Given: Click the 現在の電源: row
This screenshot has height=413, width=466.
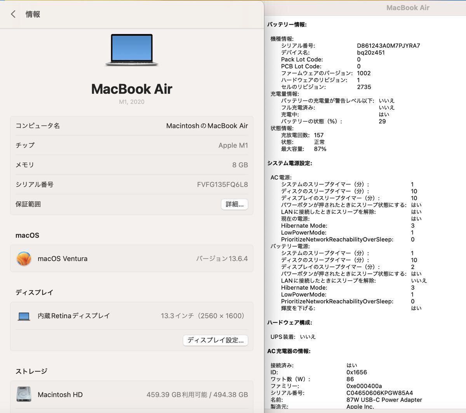Looking at the screenshot, I should coord(351,219).
